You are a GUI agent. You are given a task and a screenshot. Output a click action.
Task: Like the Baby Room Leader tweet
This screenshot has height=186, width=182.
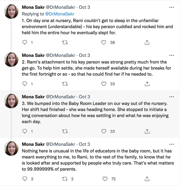104,131
